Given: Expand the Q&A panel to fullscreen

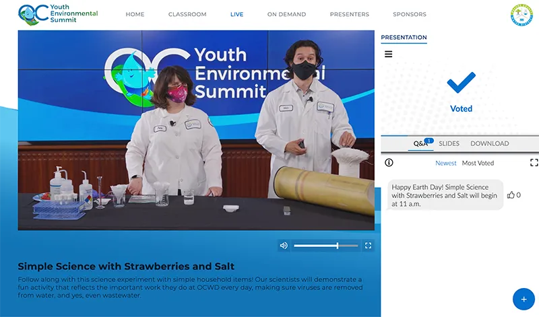Looking at the screenshot, I should (534, 162).
